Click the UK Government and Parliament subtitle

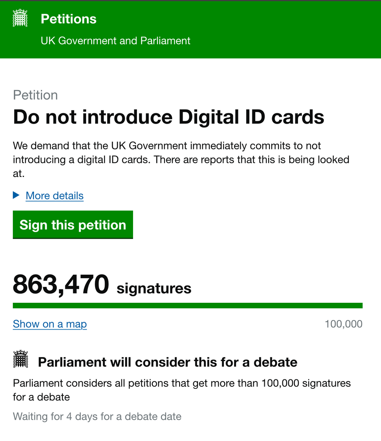coord(115,41)
